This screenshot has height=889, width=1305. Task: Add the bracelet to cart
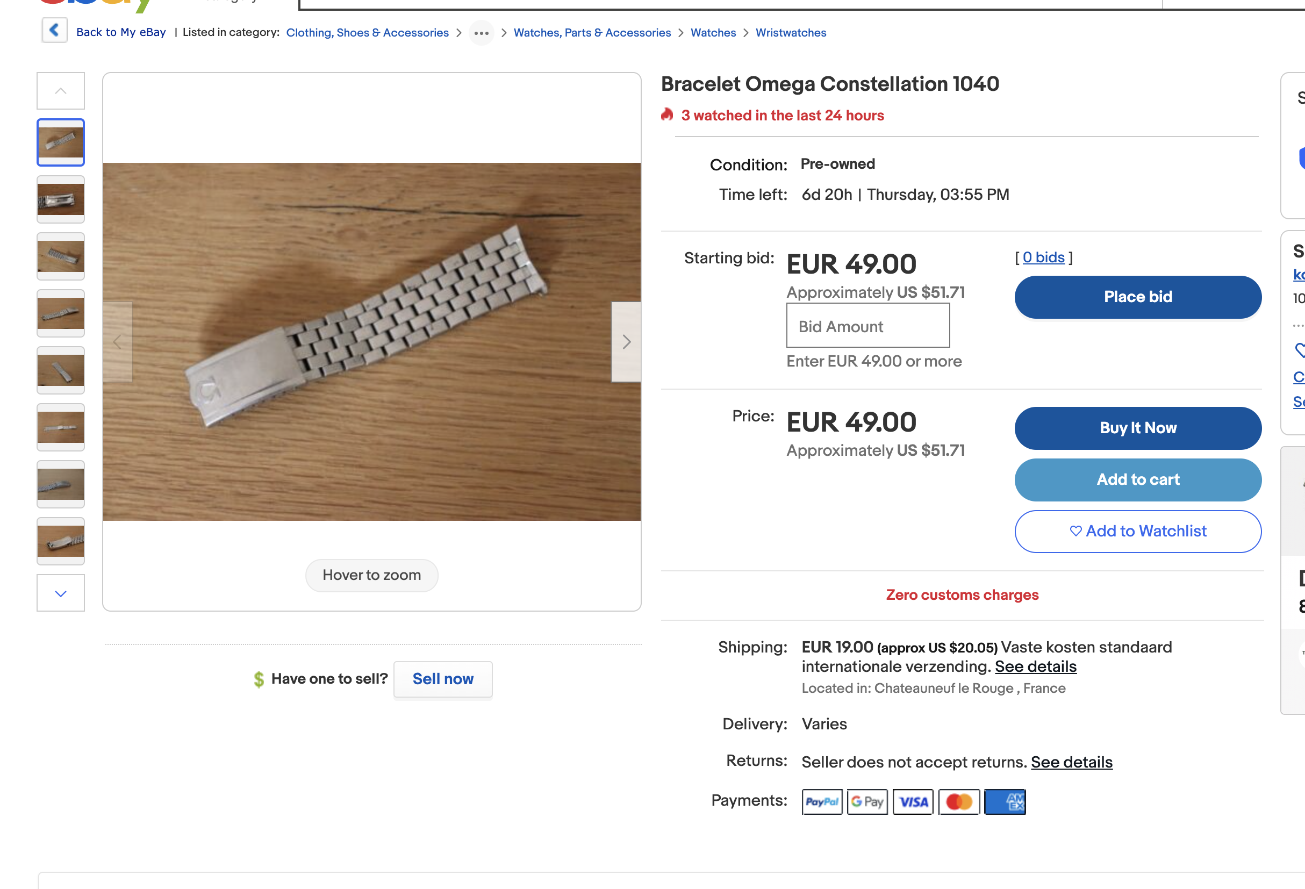(1138, 479)
